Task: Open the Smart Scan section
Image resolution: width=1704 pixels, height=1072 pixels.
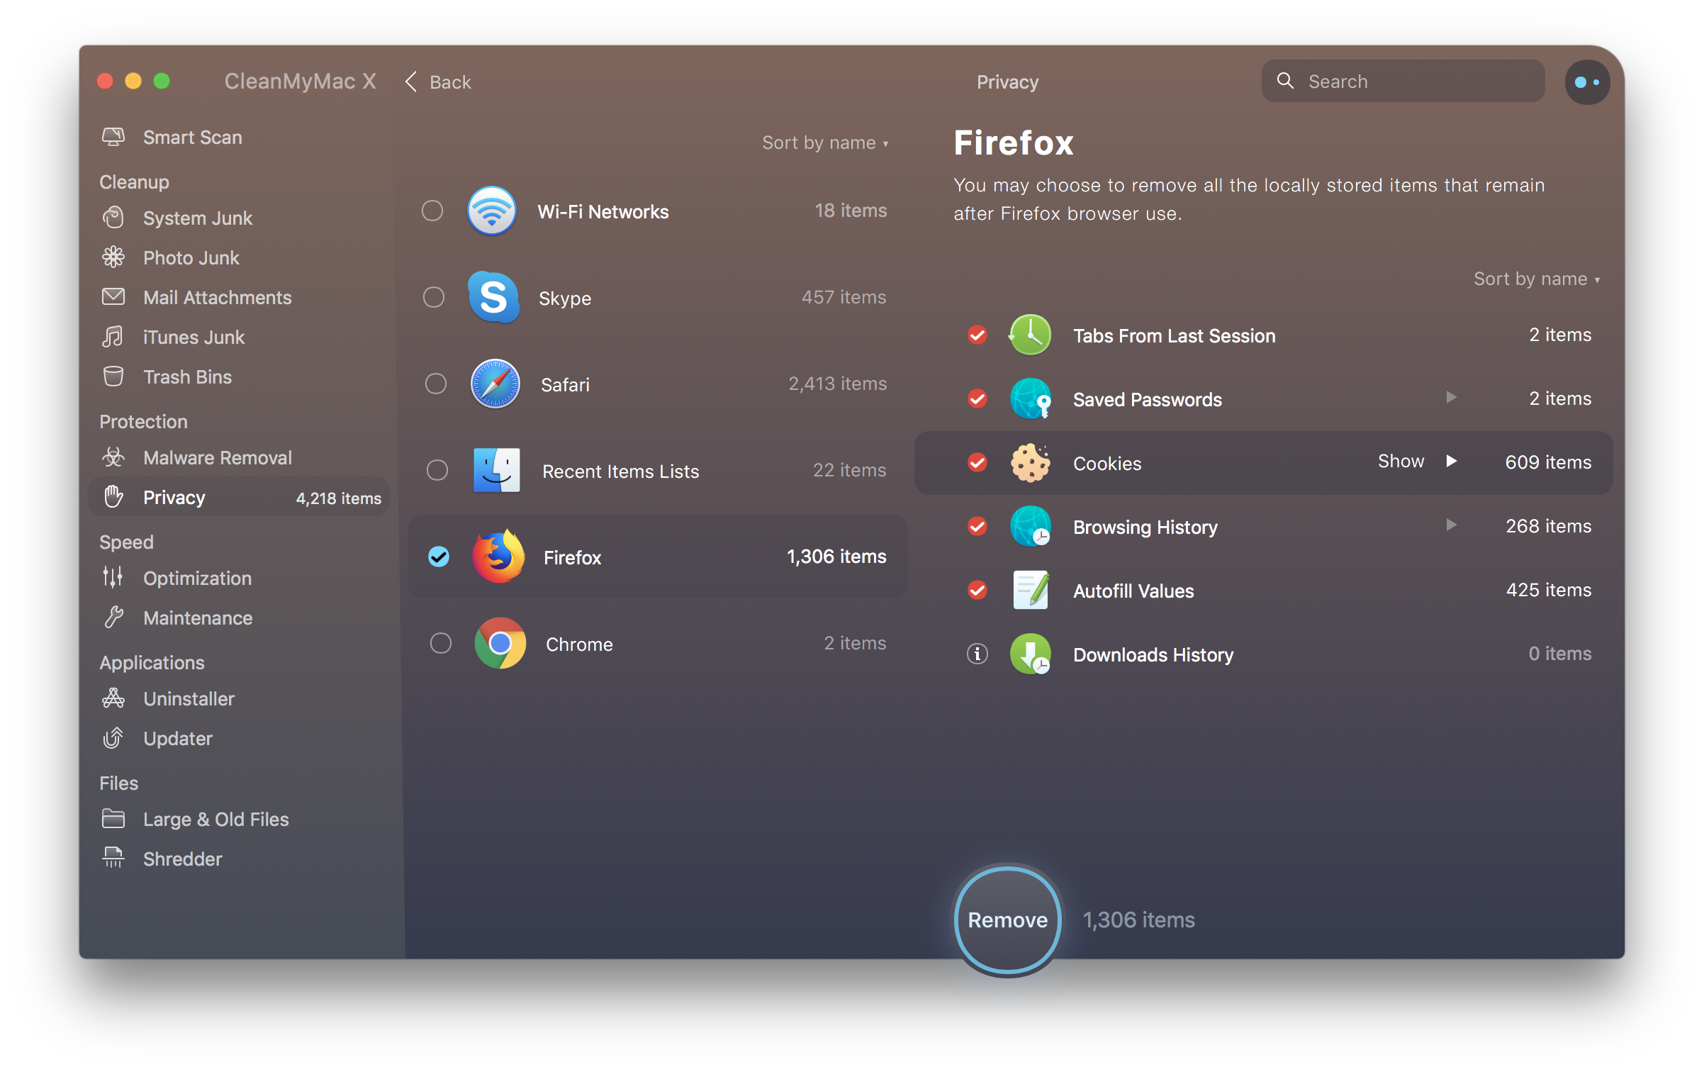Action: (x=192, y=137)
